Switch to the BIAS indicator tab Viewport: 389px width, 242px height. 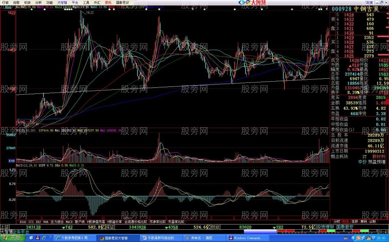tap(24, 222)
